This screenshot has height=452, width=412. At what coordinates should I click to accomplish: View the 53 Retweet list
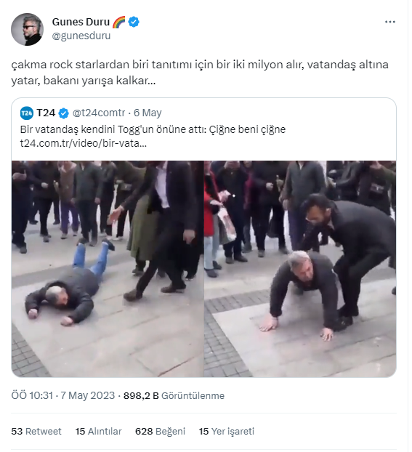pos(36,431)
